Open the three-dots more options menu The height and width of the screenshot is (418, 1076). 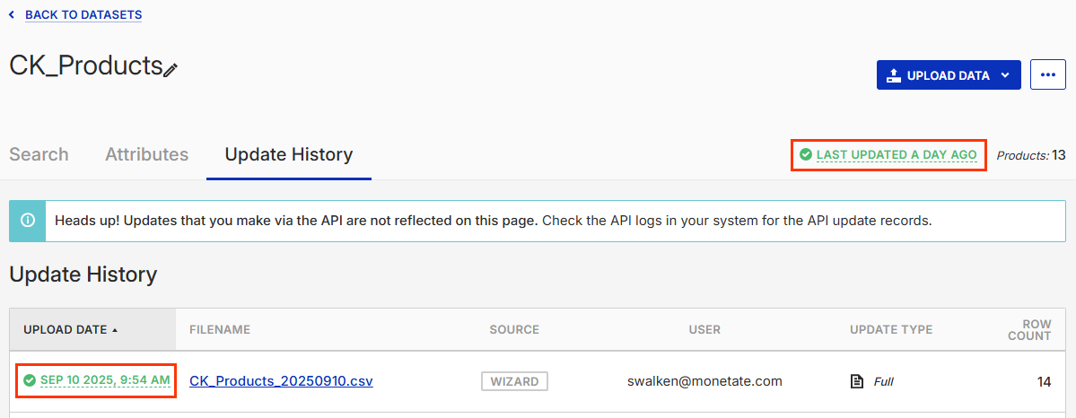[x=1047, y=75]
